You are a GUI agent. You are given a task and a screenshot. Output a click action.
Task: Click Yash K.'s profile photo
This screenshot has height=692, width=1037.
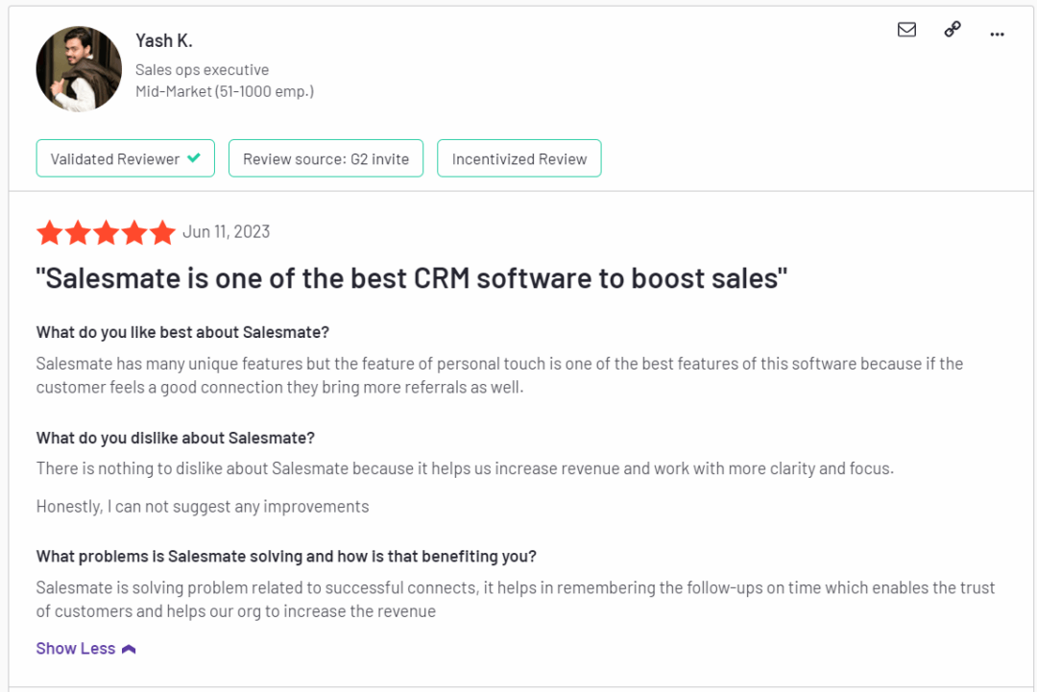point(79,68)
